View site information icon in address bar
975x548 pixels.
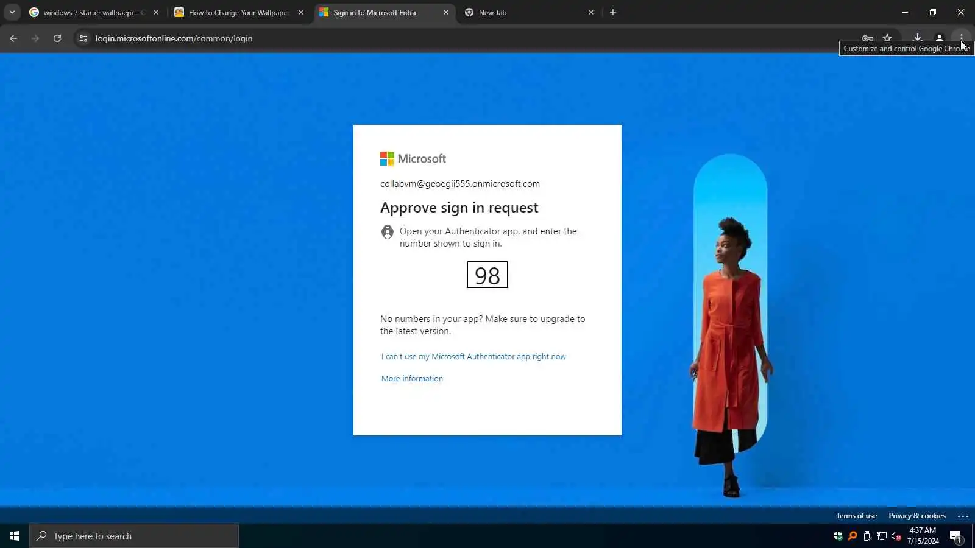pyautogui.click(x=83, y=38)
